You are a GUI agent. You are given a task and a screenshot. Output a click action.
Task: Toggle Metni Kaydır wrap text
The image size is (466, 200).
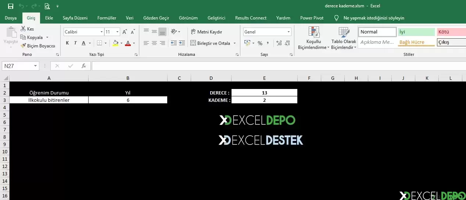coord(207,32)
